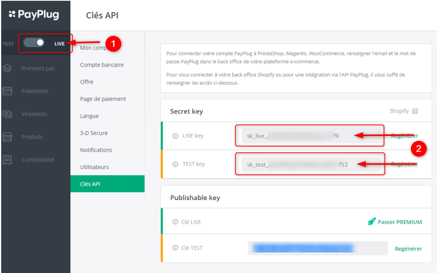Click the info icon beside LIVE key

click(175, 136)
